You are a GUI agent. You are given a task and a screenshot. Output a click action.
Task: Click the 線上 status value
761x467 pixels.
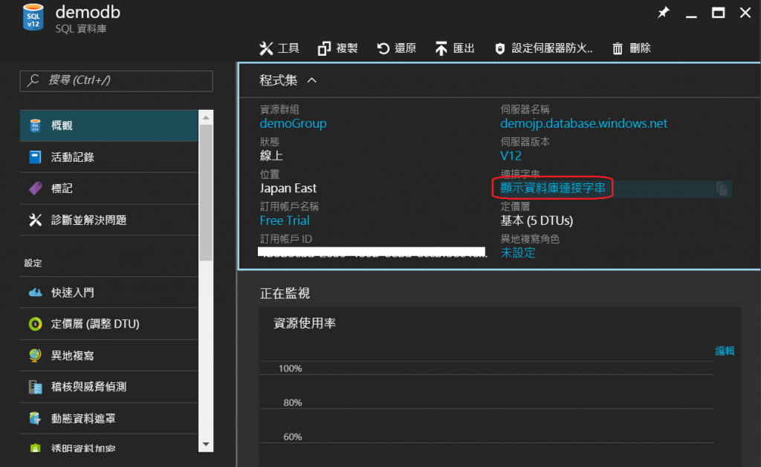tap(271, 156)
